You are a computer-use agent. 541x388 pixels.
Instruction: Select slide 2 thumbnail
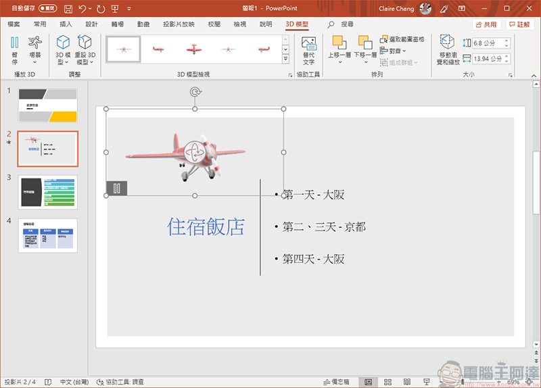pyautogui.click(x=48, y=149)
